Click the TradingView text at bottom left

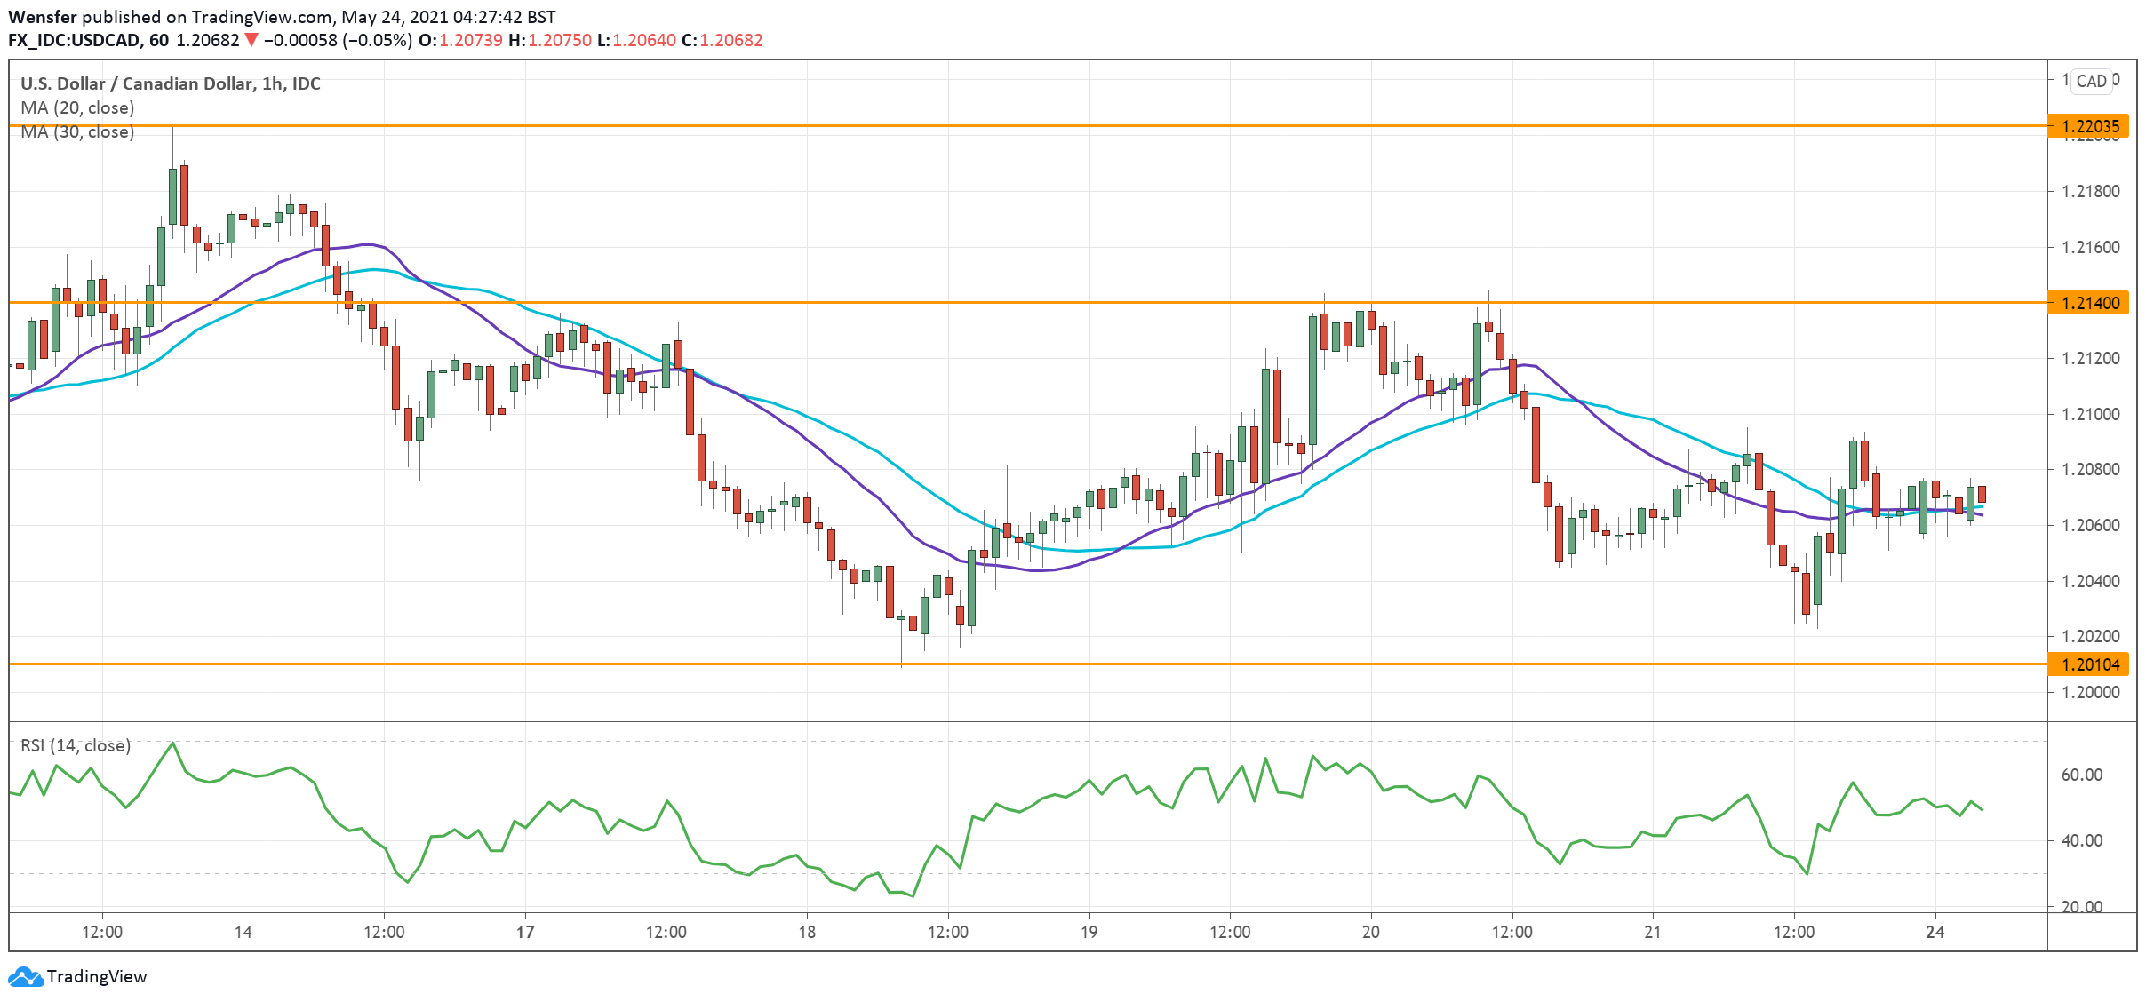97,977
